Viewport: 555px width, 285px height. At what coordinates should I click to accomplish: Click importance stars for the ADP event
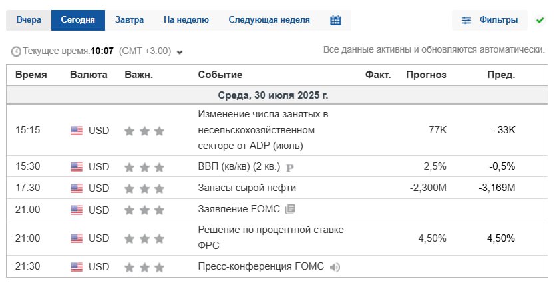coord(144,131)
